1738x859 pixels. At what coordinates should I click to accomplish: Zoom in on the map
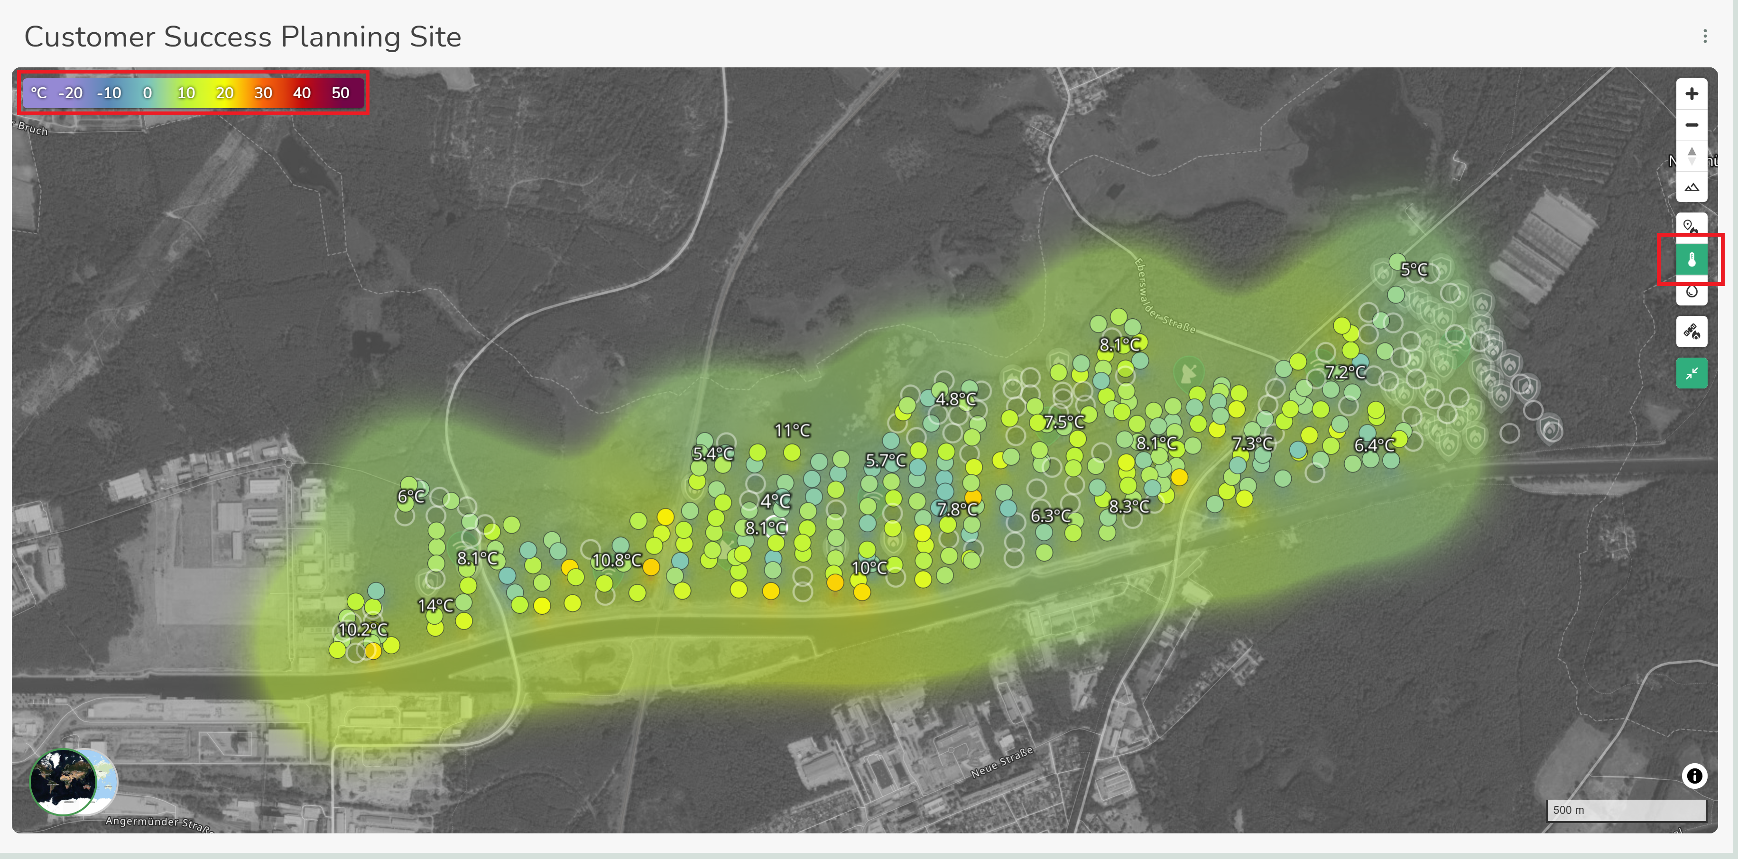[1691, 94]
